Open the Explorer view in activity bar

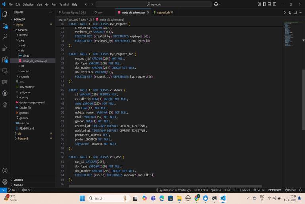(x=5, y=14)
